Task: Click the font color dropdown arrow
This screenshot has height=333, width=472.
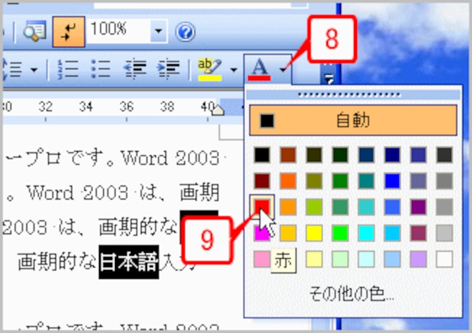Action: pos(283,70)
